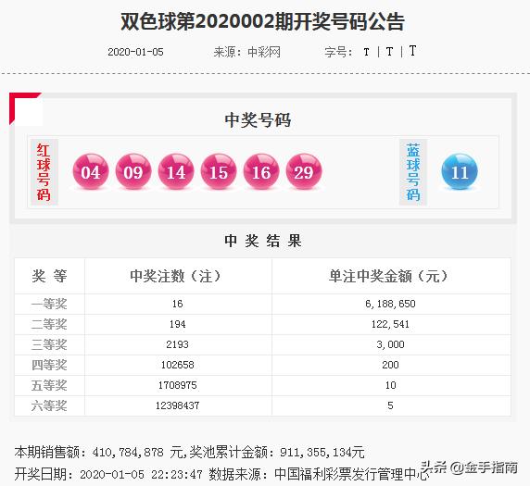Click the article title 双色球第2020002期开奖号码公告
The width and height of the screenshot is (530, 486).
point(262,22)
